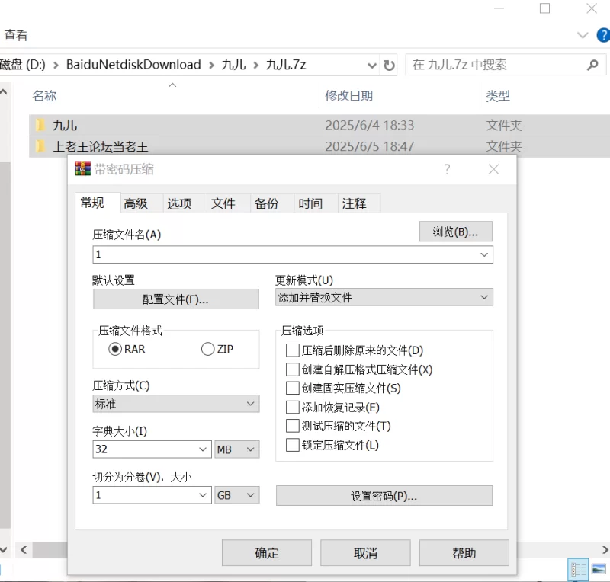The image size is (610, 582).
Task: Switch to the 高级 tab
Action: click(x=136, y=203)
